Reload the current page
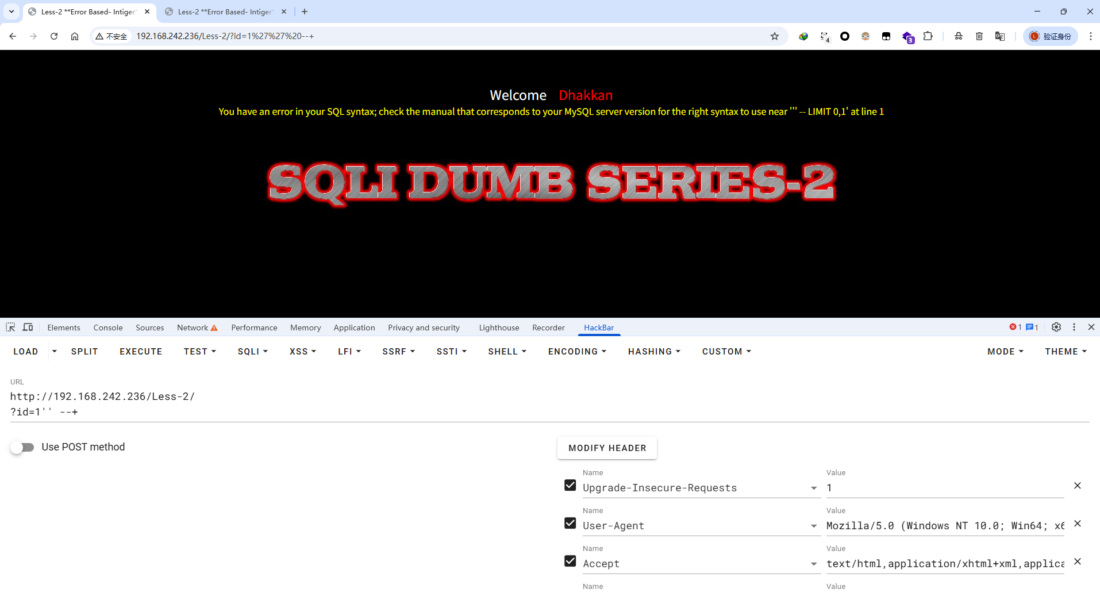 [x=54, y=36]
